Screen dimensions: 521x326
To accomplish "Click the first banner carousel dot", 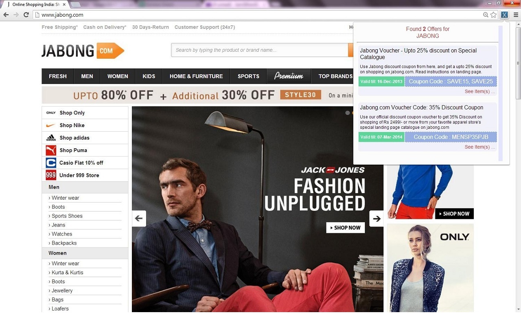I will tap(348, 113).
